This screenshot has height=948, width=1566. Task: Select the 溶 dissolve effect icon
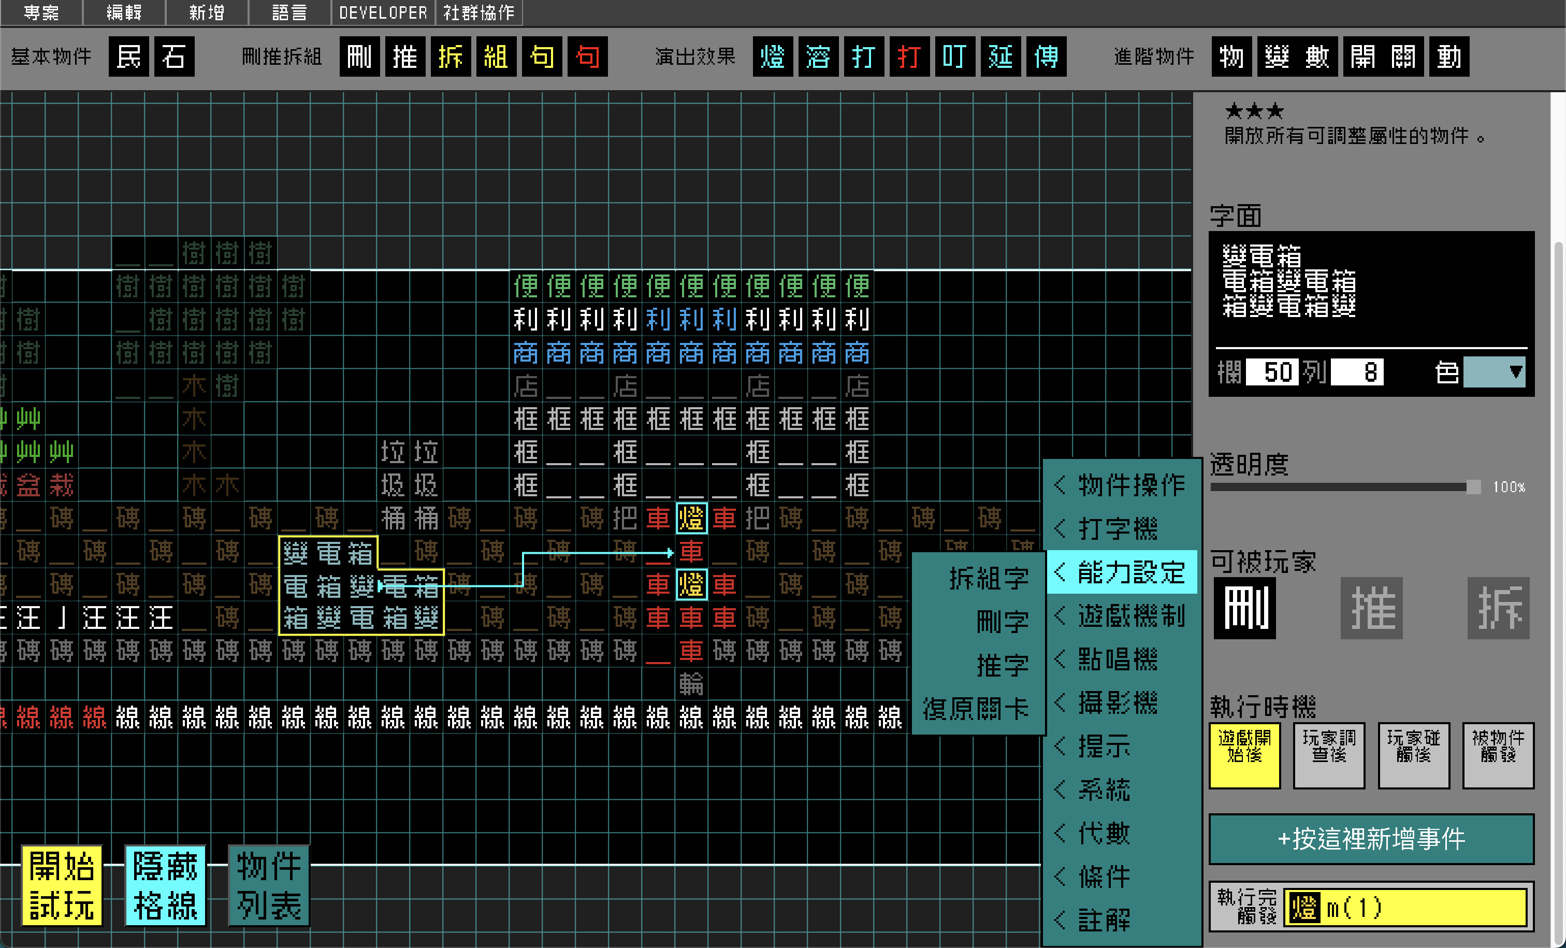pyautogui.click(x=818, y=56)
